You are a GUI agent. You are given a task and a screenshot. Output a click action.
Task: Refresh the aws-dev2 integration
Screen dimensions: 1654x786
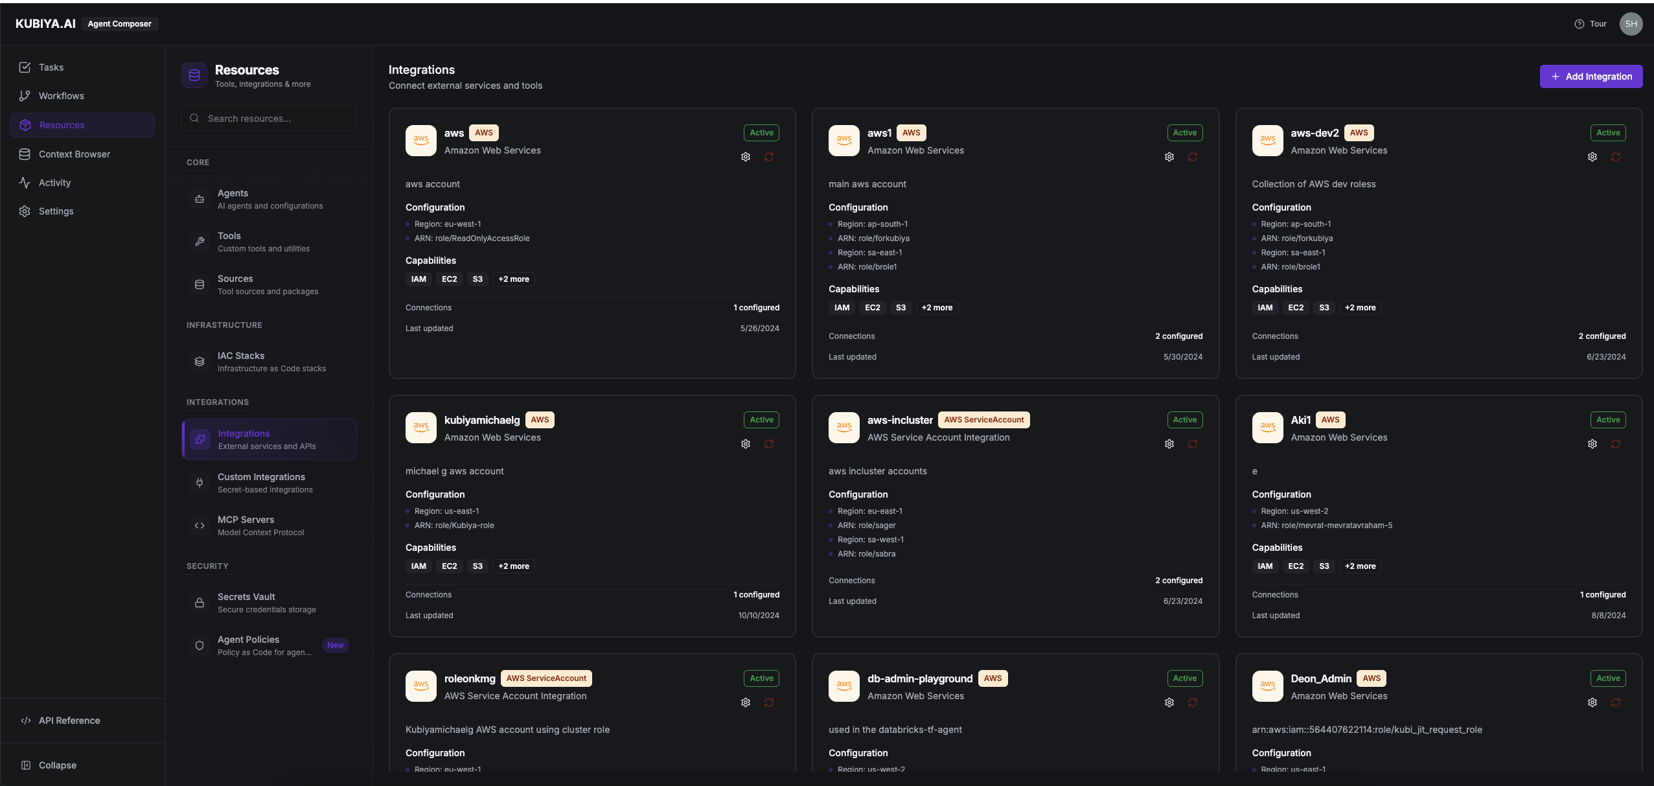tap(1616, 157)
